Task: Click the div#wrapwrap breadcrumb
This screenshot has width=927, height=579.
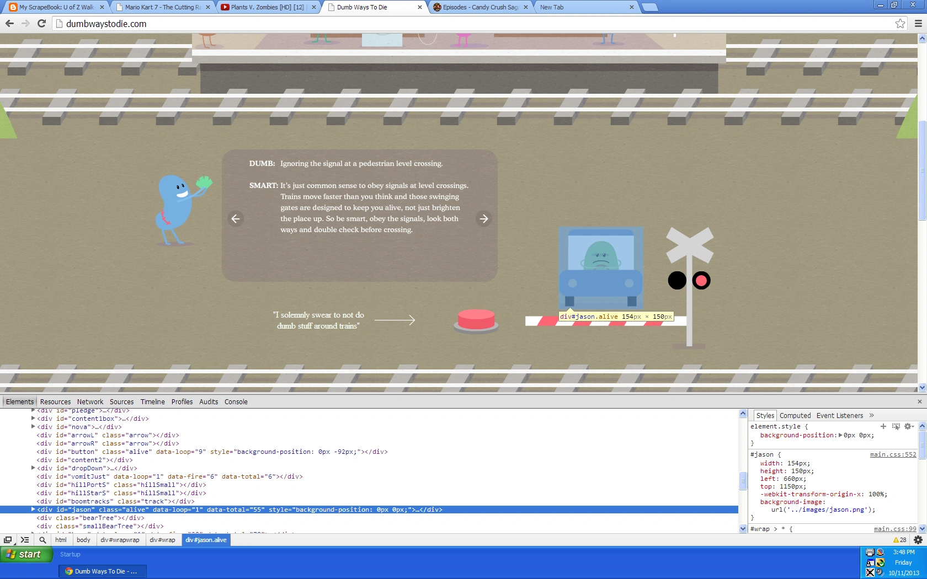Action: point(120,540)
